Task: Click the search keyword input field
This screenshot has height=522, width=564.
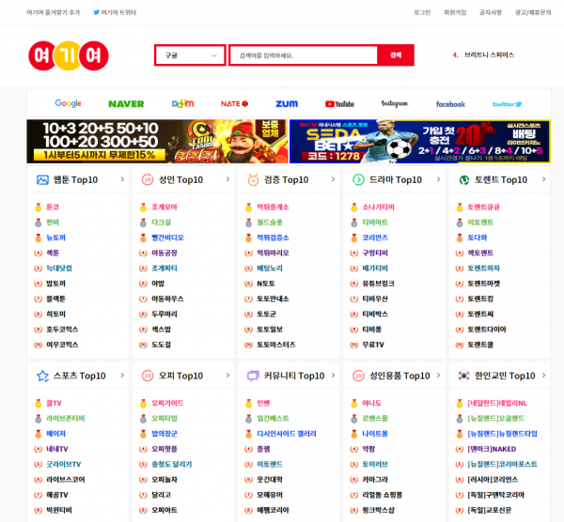Action: [303, 55]
